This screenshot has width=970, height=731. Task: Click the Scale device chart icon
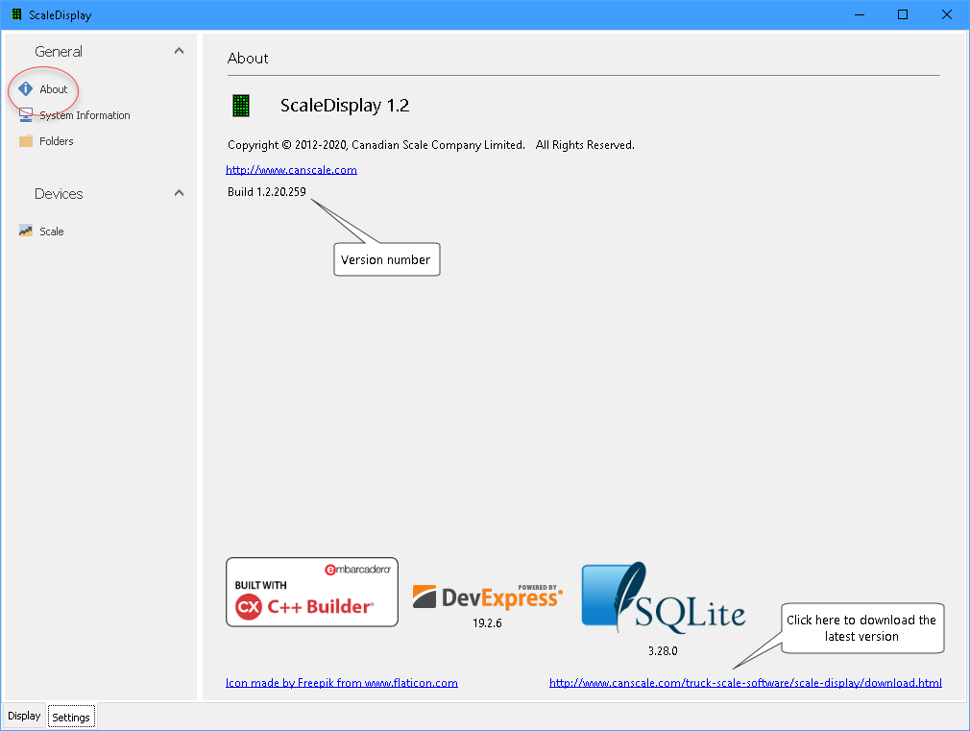[26, 231]
